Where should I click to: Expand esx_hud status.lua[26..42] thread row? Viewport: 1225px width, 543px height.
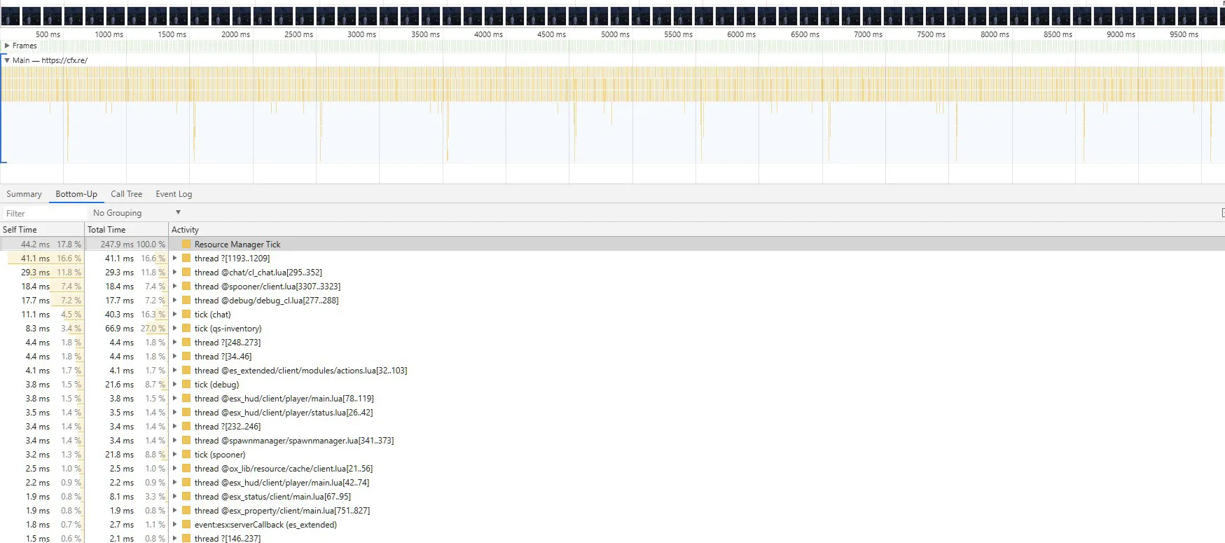(x=175, y=413)
